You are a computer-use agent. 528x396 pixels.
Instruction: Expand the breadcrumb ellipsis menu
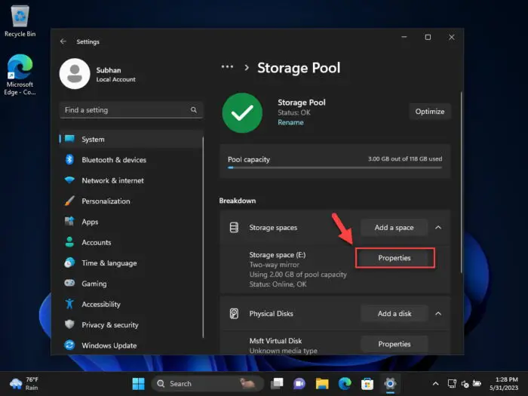[227, 67]
